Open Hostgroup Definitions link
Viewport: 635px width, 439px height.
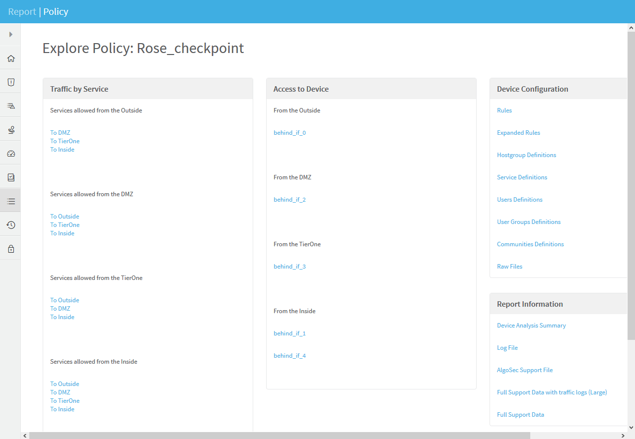[x=526, y=155]
